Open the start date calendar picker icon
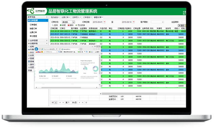 coord(105,22)
